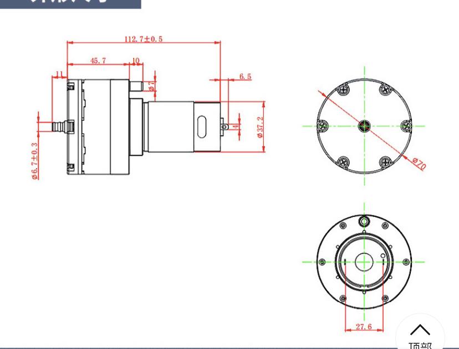The image size is (459, 349).
Task: Click the center circle of the lower circular view
Action: 364,261
